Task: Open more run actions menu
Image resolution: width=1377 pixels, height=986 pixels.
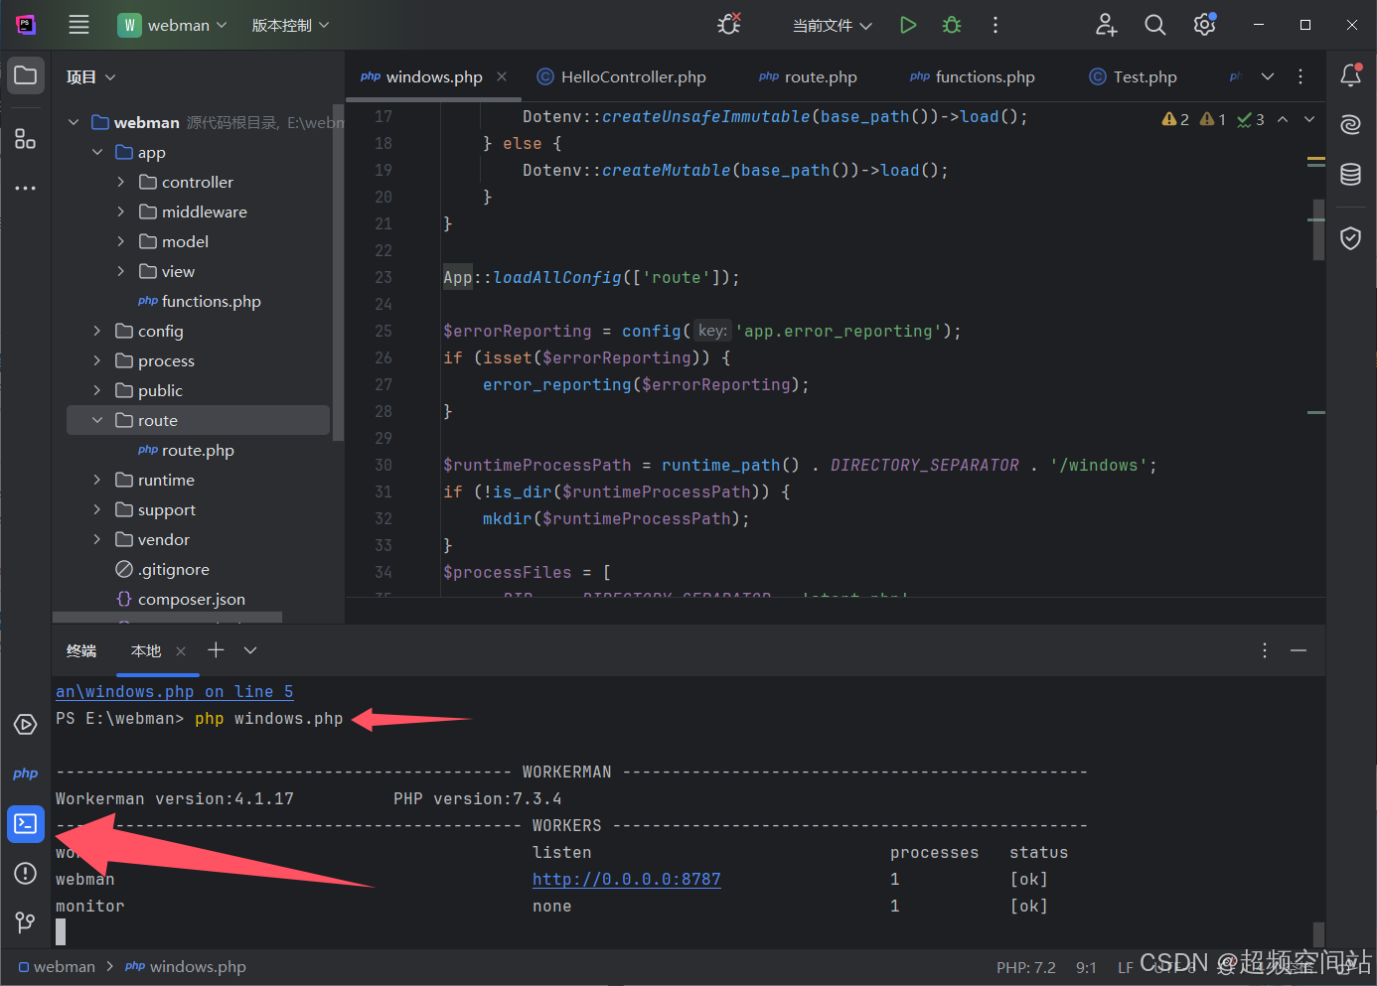Action: tap(995, 25)
